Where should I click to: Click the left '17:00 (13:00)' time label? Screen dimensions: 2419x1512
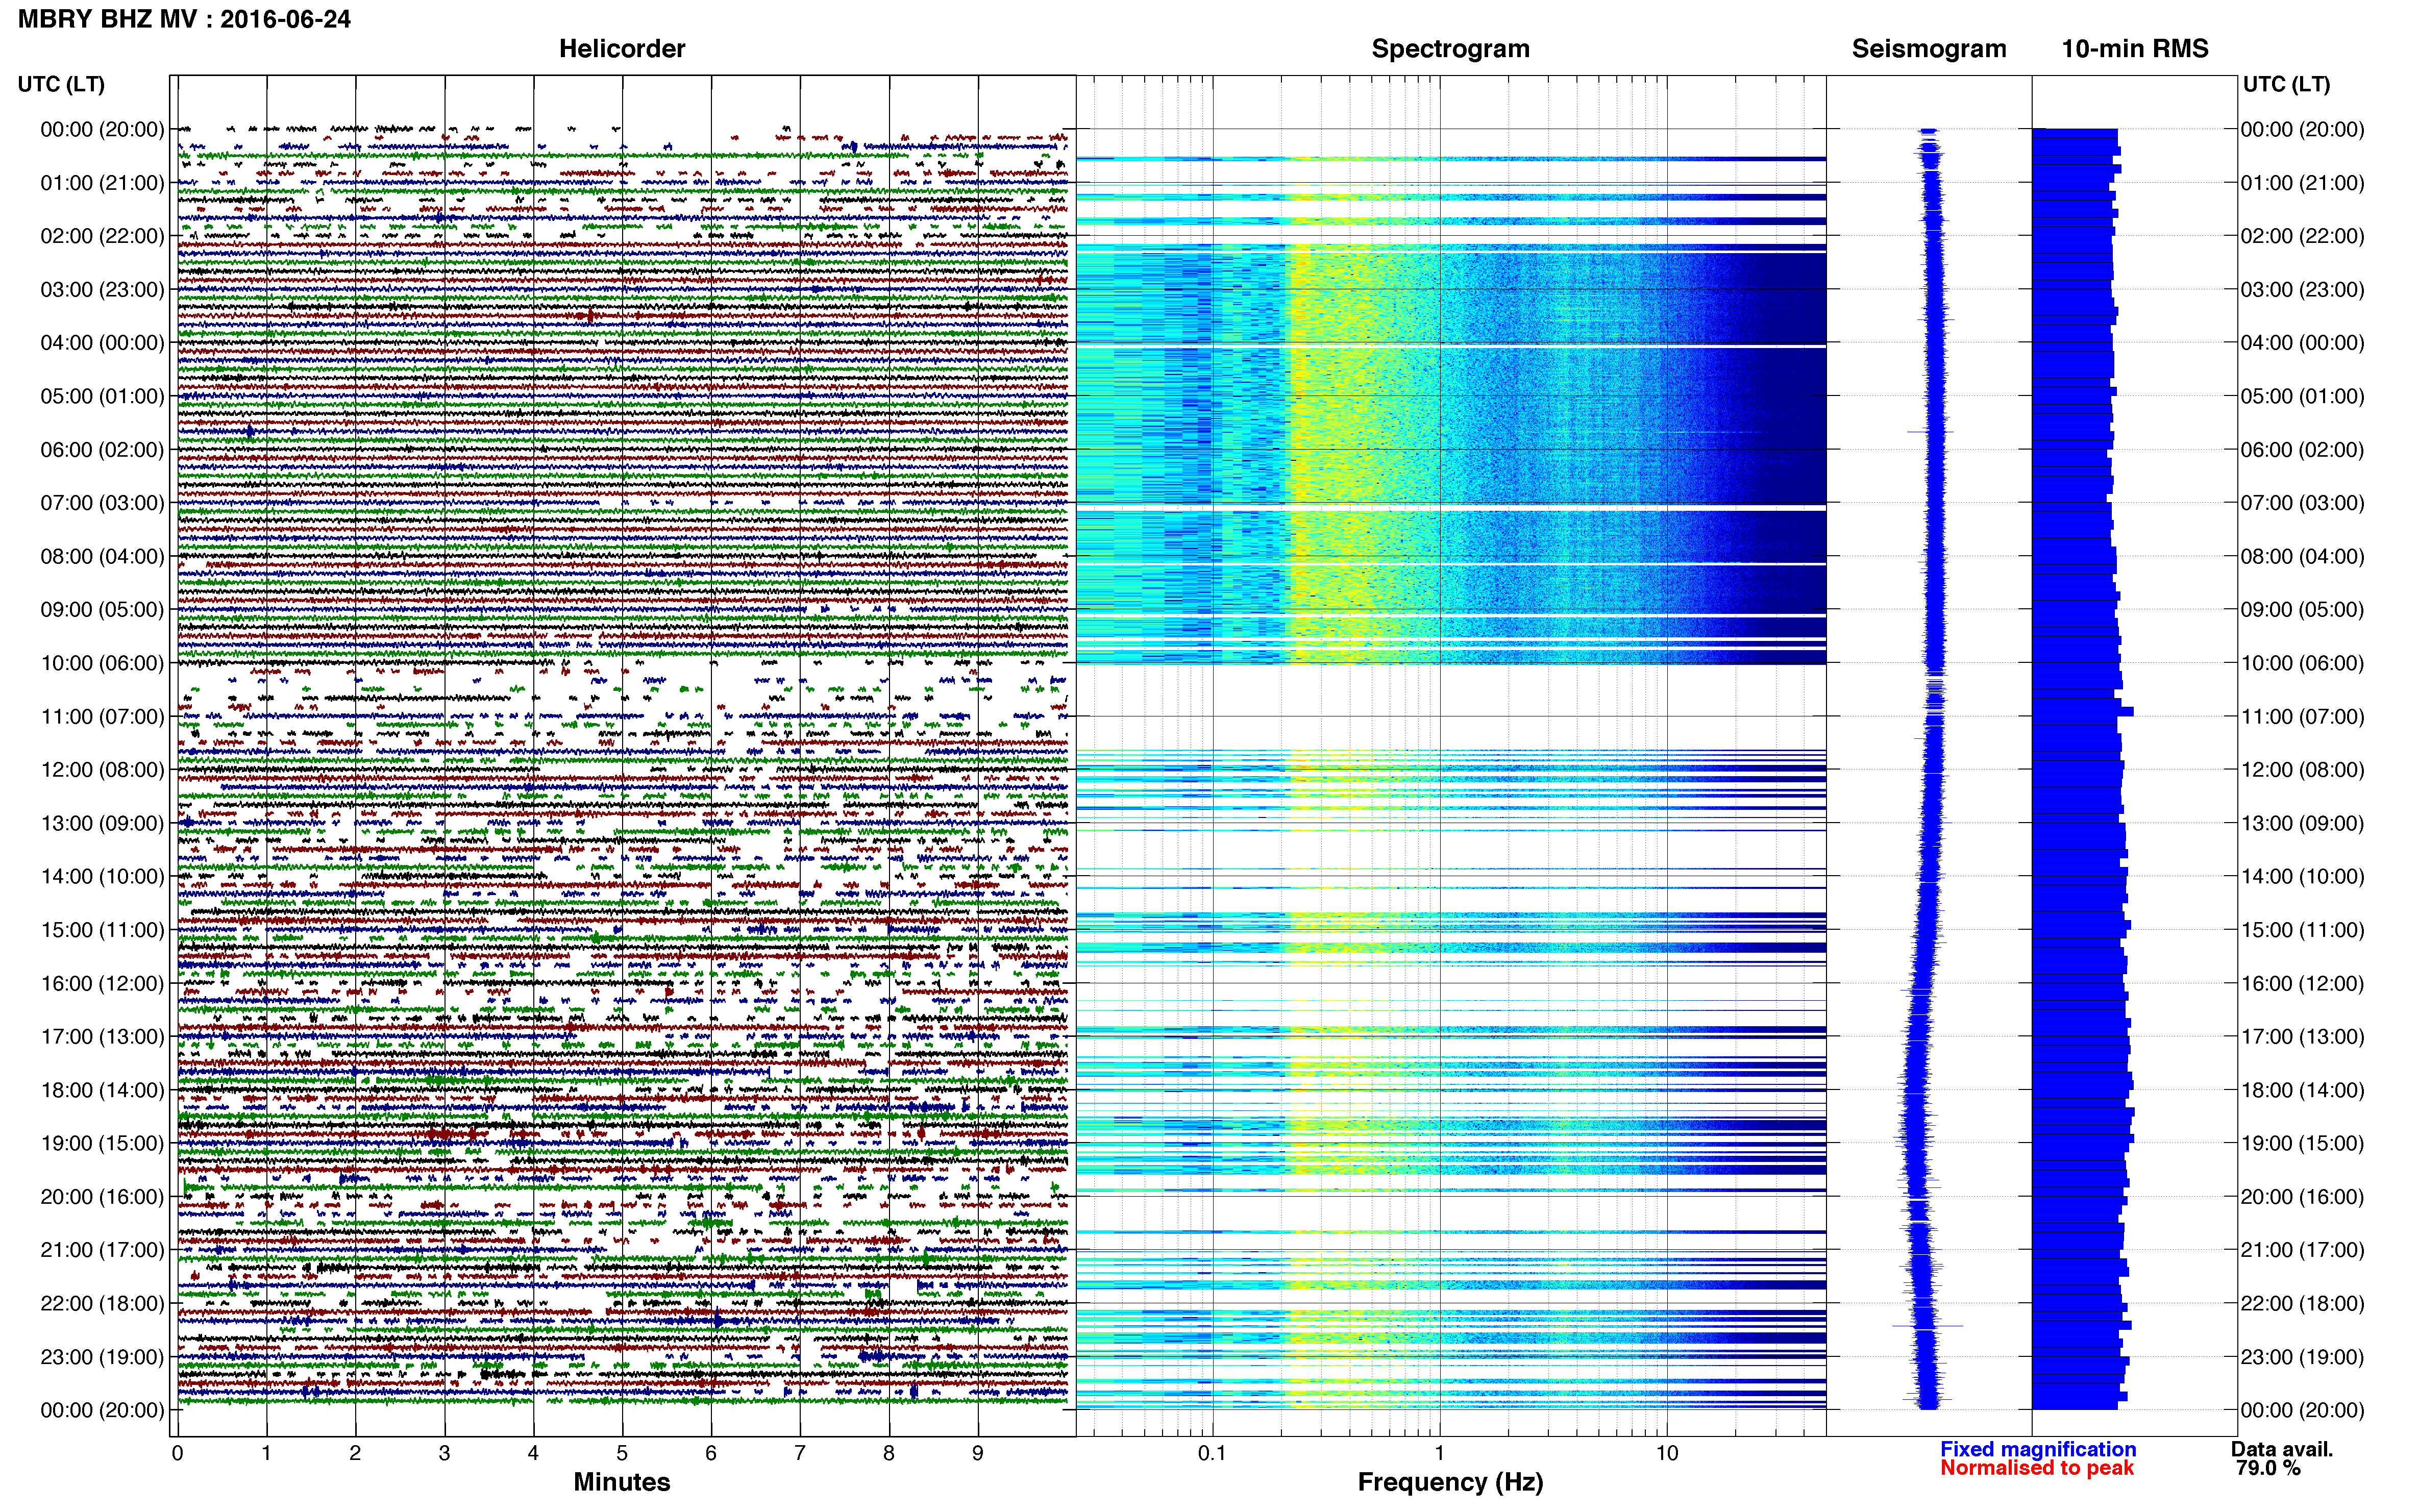tap(102, 1037)
